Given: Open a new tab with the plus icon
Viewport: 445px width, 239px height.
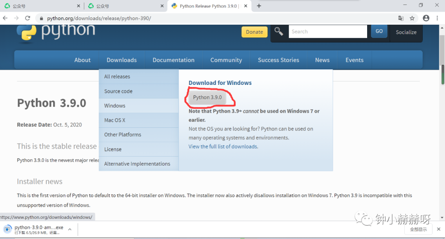Looking at the screenshot, I should pos(259,6).
